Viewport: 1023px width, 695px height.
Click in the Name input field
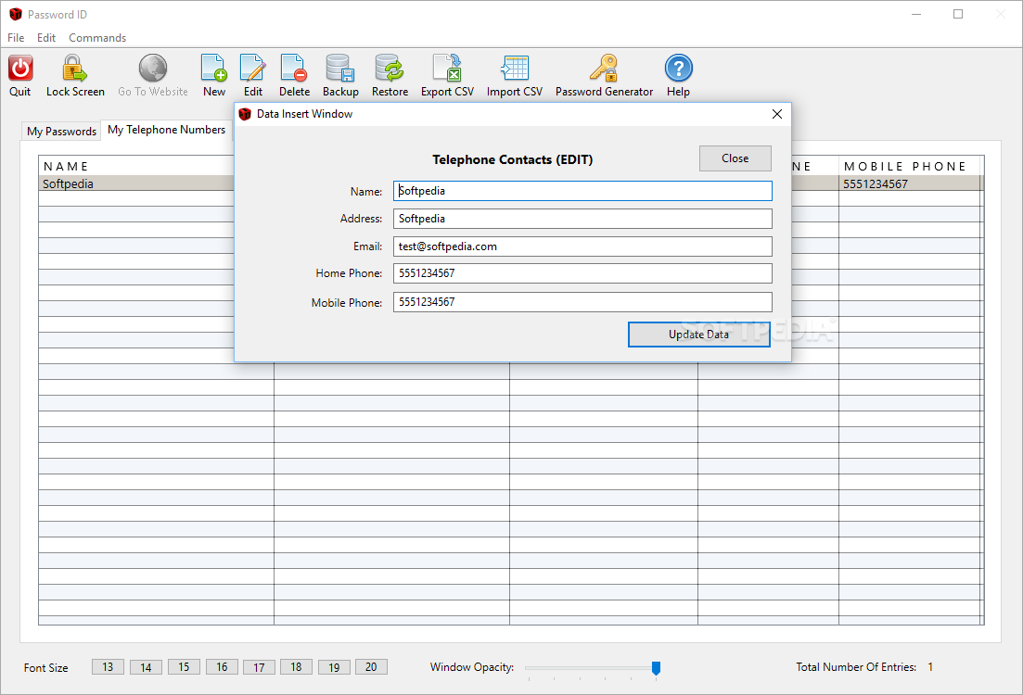point(582,191)
